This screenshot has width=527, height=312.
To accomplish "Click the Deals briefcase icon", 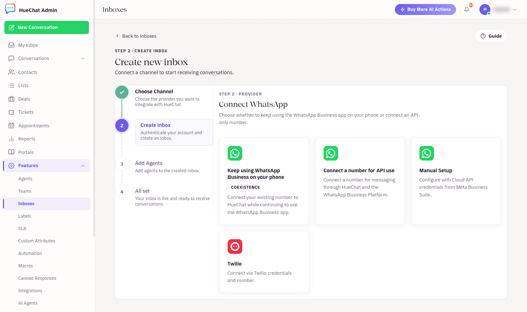I will [x=11, y=99].
